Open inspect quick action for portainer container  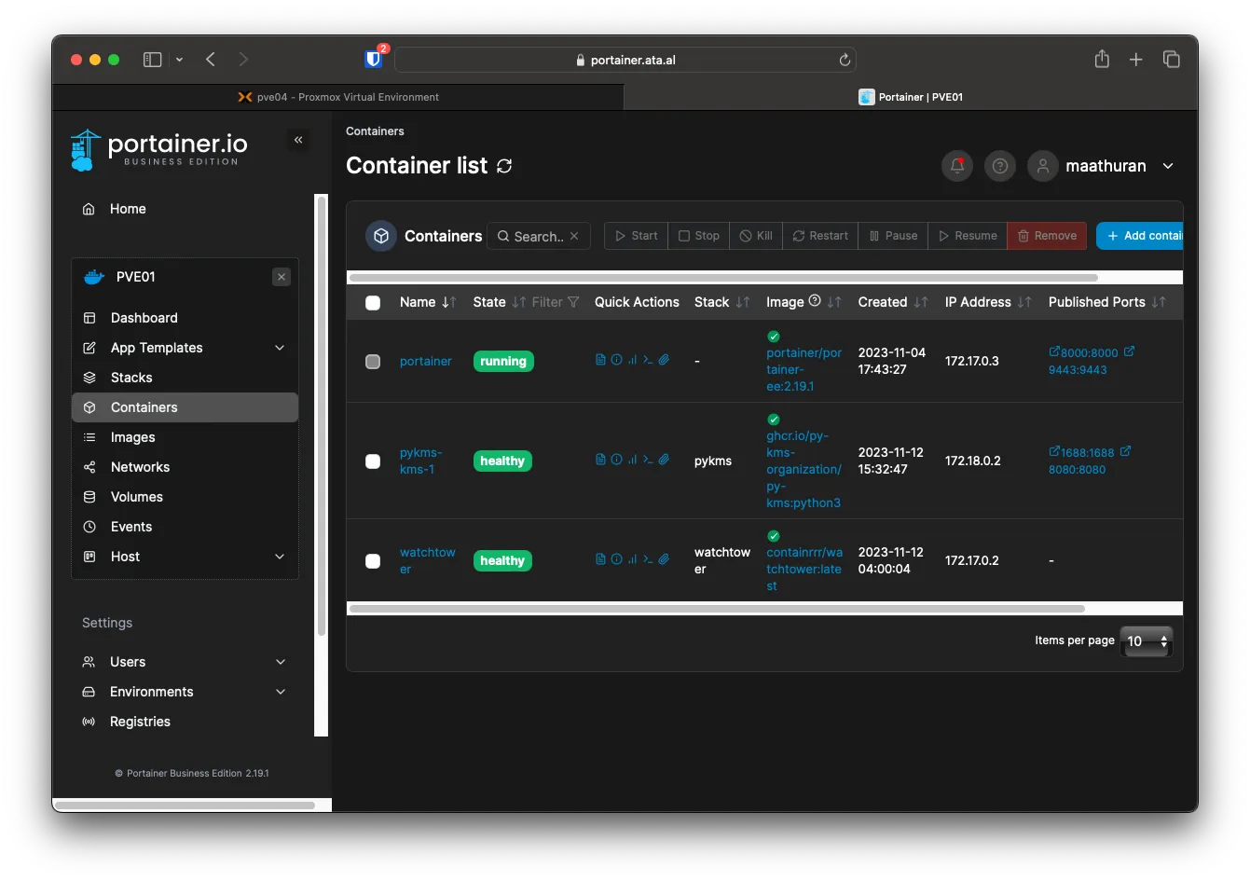[616, 360]
